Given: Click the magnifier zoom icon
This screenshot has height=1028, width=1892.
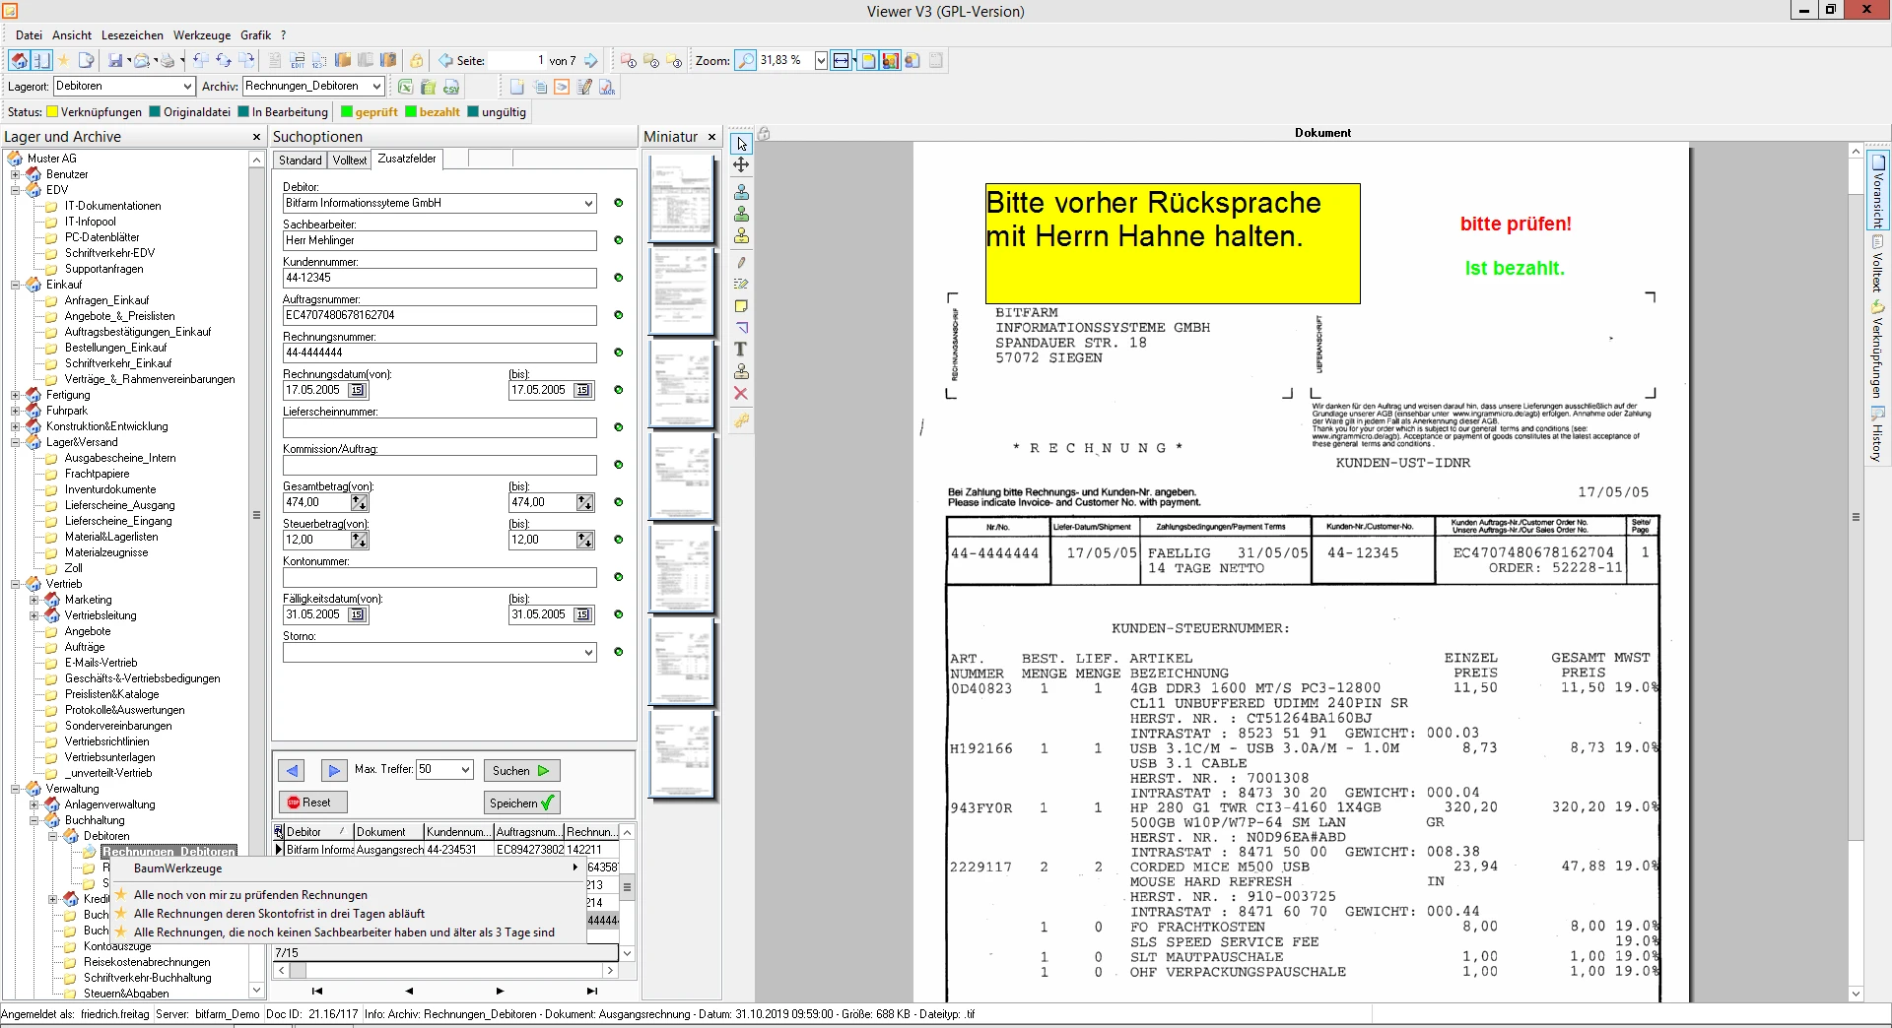Looking at the screenshot, I should pos(746,60).
